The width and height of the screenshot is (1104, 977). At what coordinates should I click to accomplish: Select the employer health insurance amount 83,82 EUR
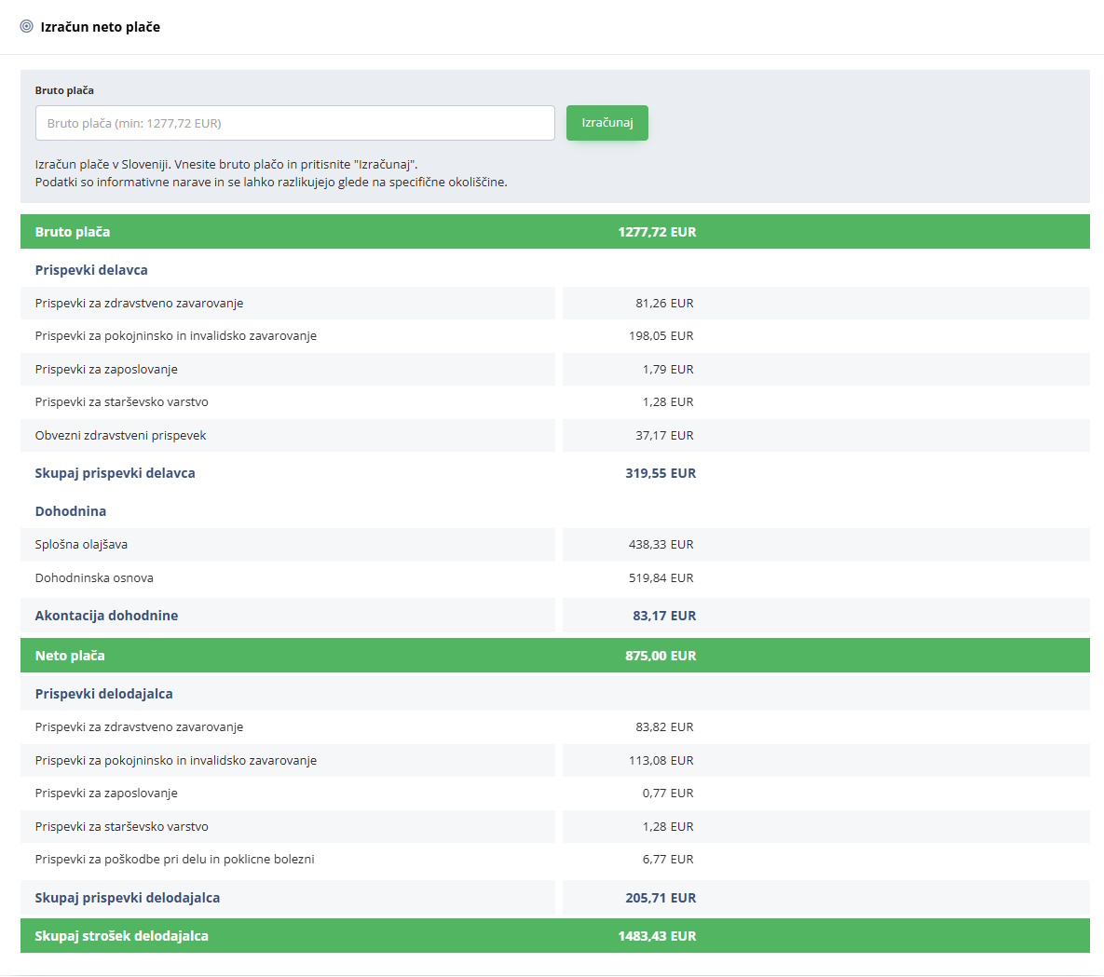664,727
